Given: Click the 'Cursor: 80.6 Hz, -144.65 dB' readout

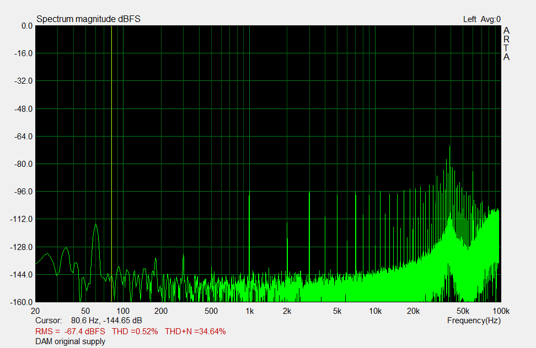Looking at the screenshot, I should 89,320.
